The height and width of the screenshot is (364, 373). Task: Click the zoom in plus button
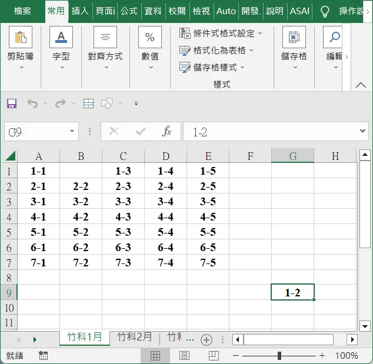(x=322, y=355)
